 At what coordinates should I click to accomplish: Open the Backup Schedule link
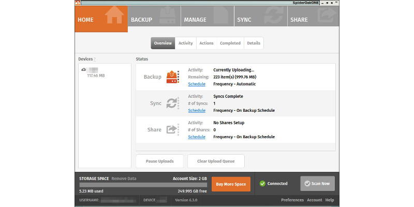pyautogui.click(x=197, y=84)
